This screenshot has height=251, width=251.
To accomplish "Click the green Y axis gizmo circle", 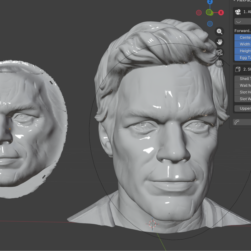I will [x=209, y=12].
